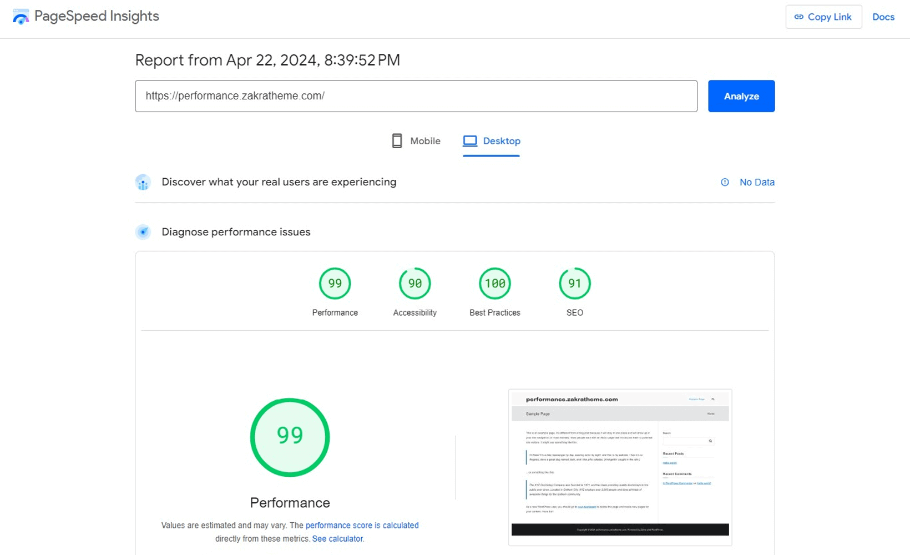910x555 pixels.
Task: Jump to Best Practices 100 score gauge
Action: (x=494, y=284)
